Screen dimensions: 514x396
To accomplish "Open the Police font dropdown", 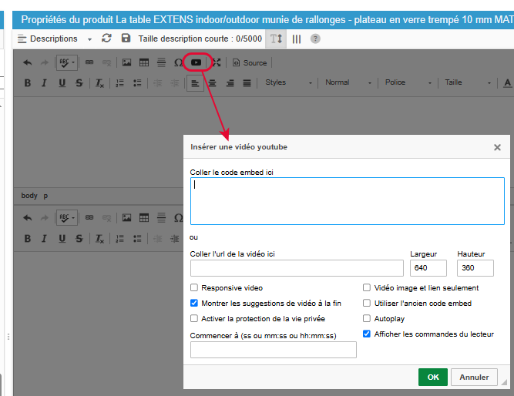I will click(408, 82).
